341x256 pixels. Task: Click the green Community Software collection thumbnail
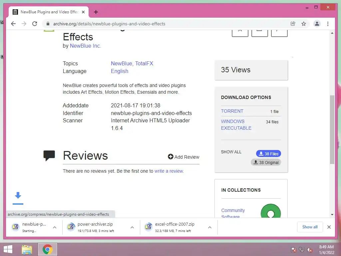tap(270, 211)
